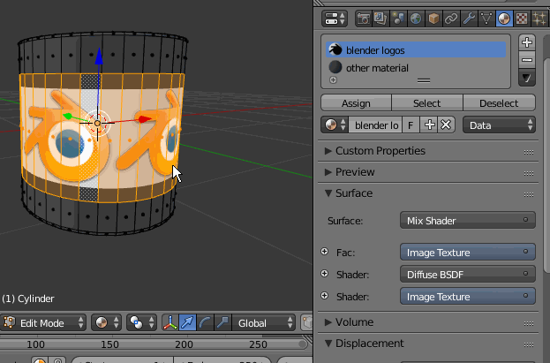This screenshot has width=550, height=363.
Task: Open viewport shading mode selector
Action: coord(107,322)
